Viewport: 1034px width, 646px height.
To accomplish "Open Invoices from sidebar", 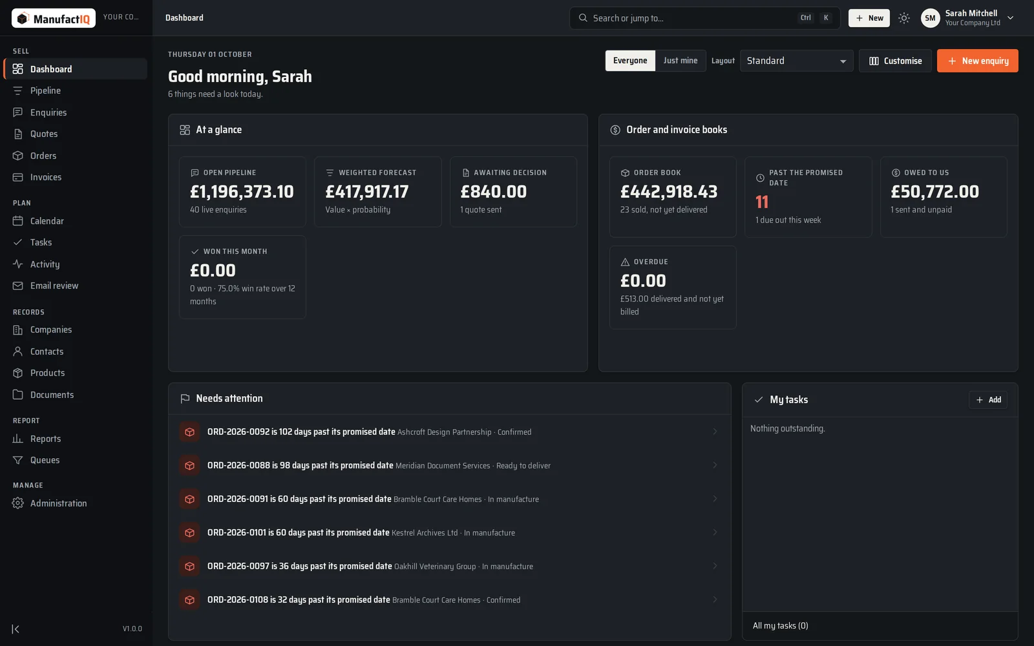I will coord(75,177).
